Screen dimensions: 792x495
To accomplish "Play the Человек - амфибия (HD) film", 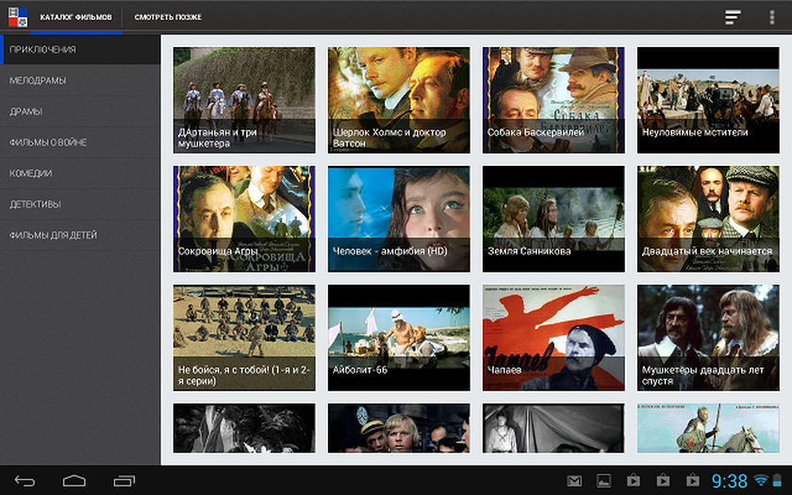I will 399,218.
